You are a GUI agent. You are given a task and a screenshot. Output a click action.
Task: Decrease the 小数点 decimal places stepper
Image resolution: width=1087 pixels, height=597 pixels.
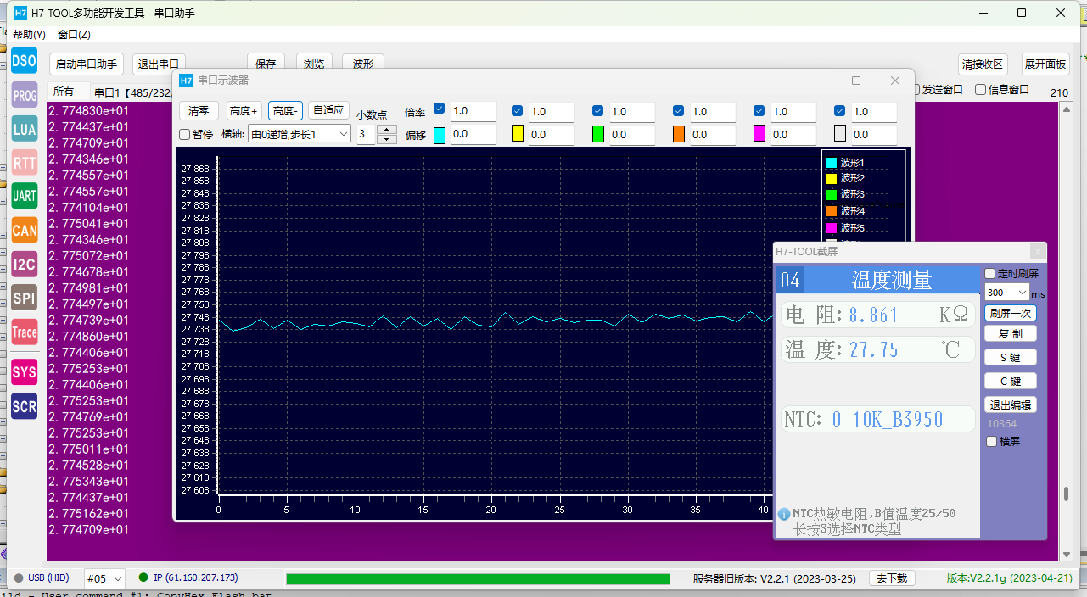tap(387, 139)
